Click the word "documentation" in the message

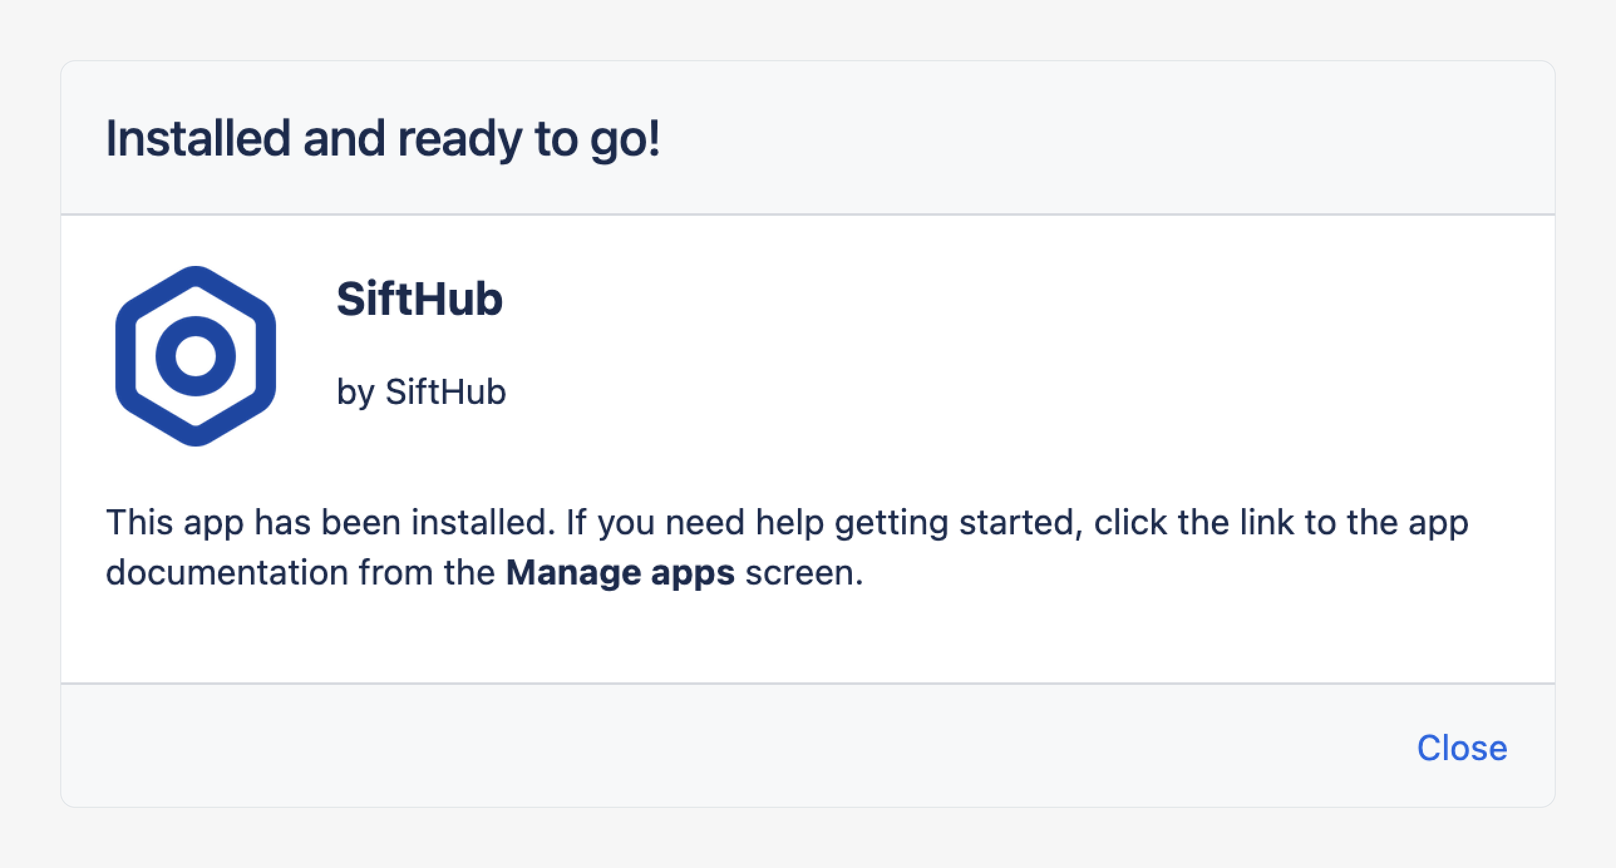pos(226,573)
